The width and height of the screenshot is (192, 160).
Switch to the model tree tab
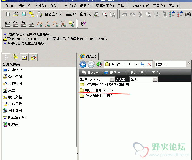pyautogui.click(x=6, y=57)
